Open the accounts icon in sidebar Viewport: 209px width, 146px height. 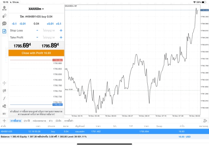coord(4,8)
